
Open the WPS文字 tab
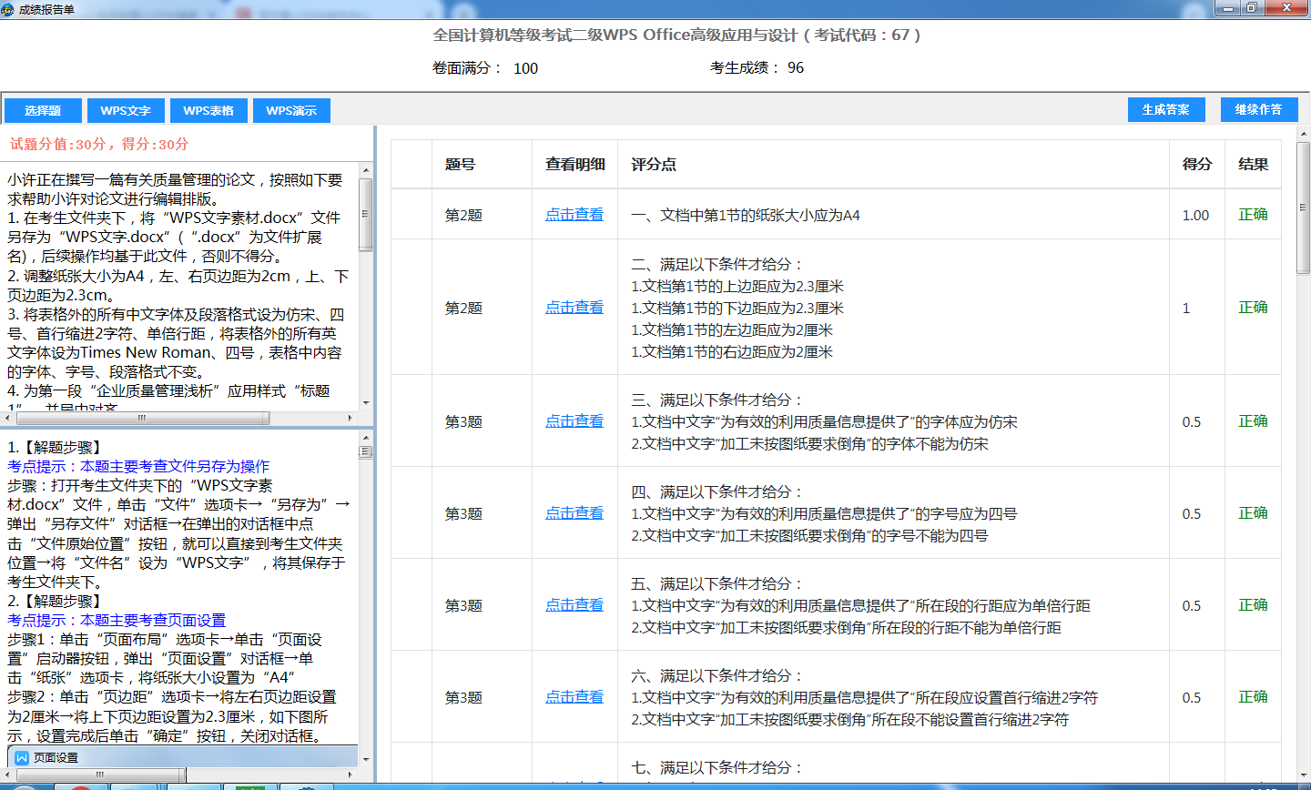(126, 110)
